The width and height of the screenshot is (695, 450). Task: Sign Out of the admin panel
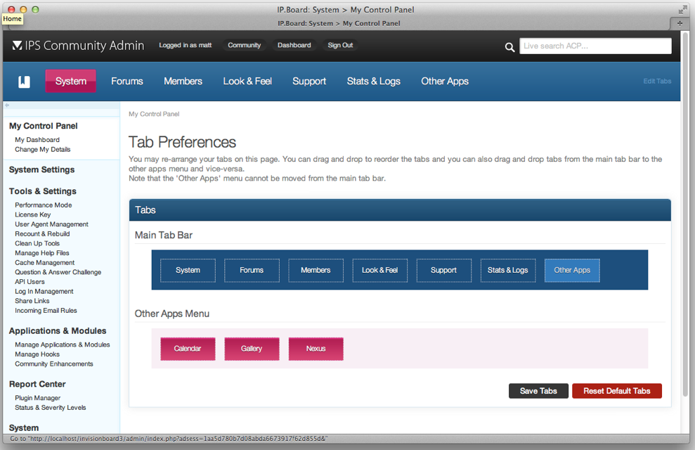coord(340,45)
